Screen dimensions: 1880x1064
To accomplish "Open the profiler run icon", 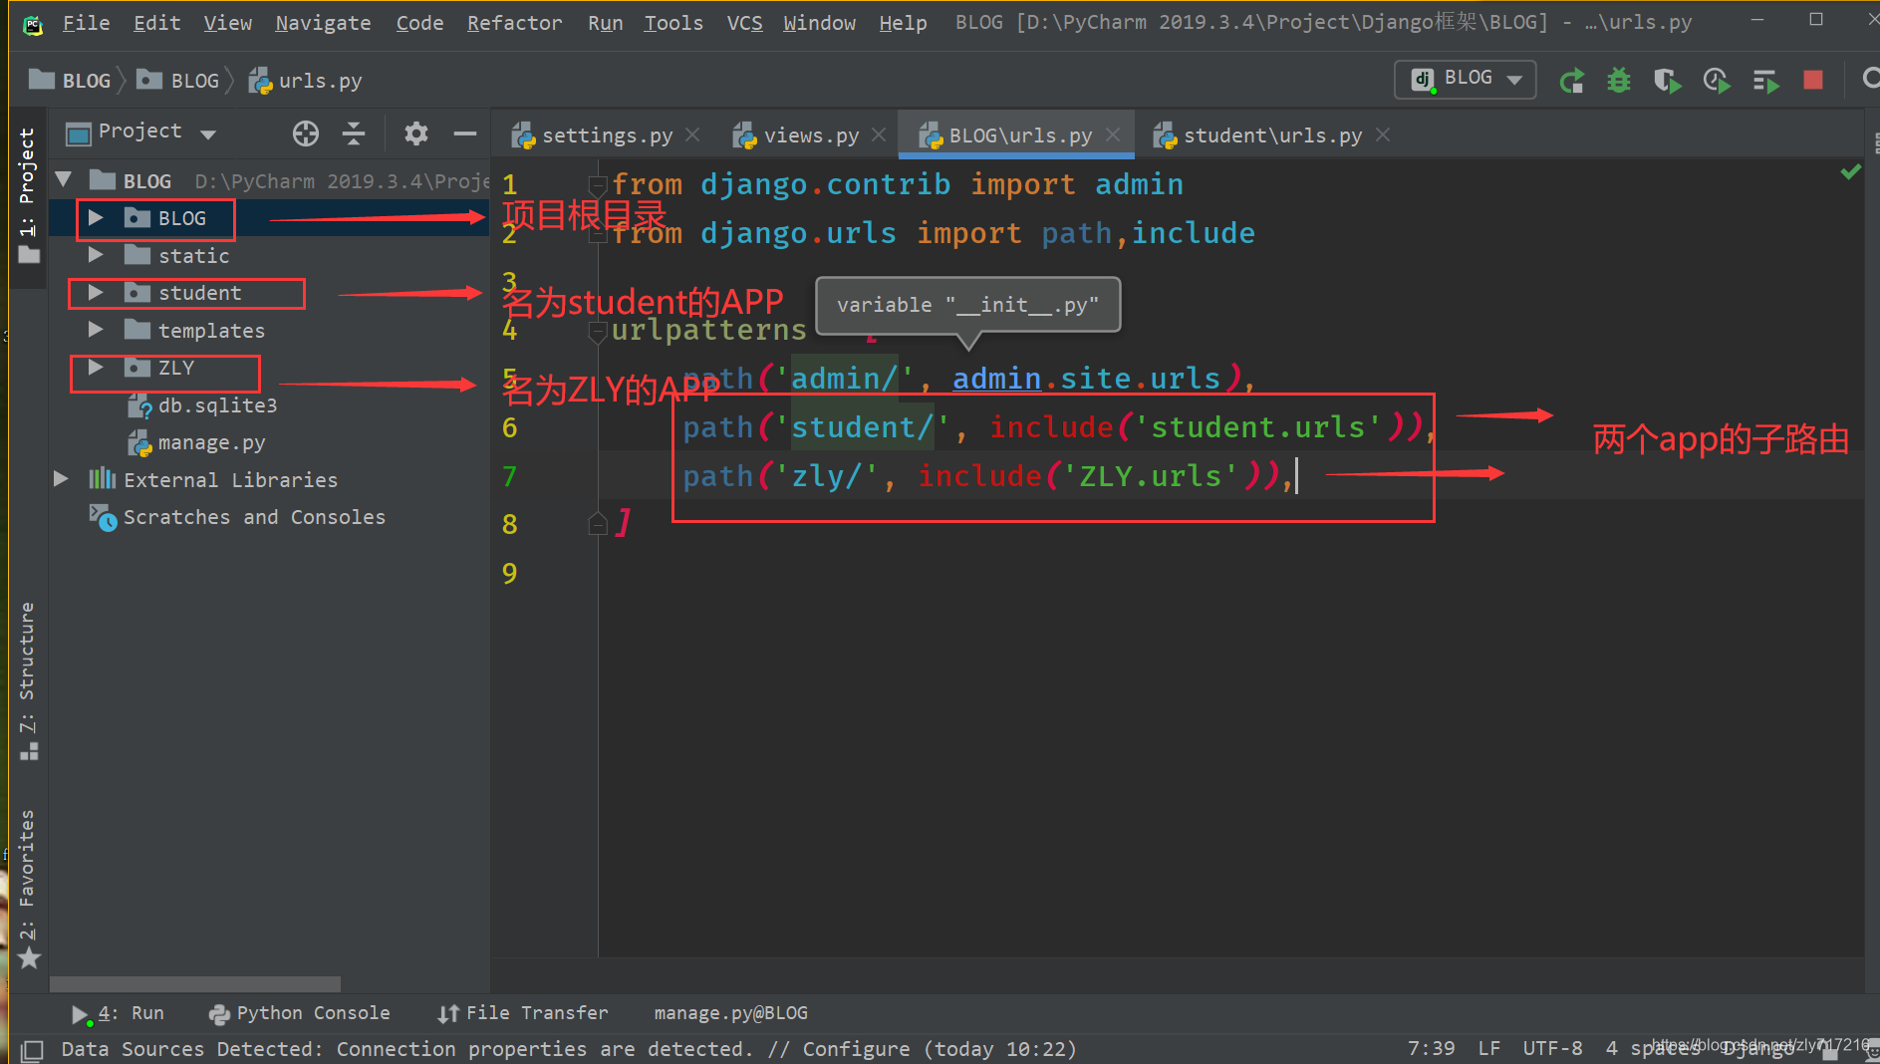I will tap(1716, 81).
